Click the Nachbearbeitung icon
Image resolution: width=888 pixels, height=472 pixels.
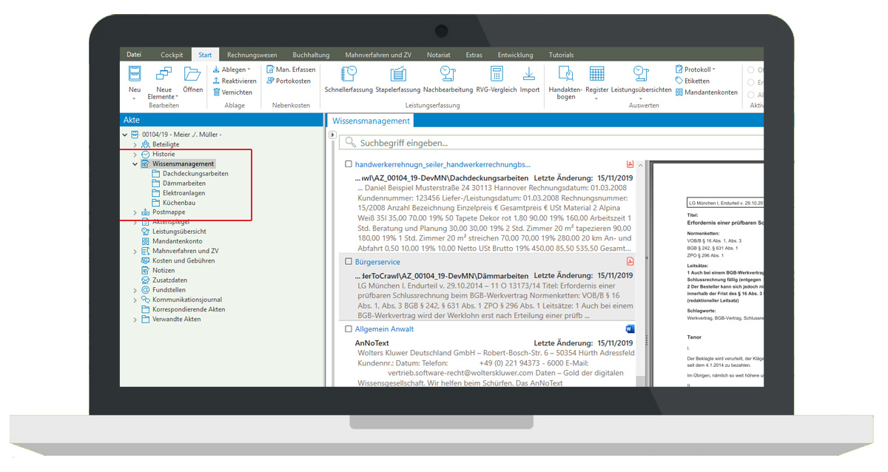tap(448, 75)
